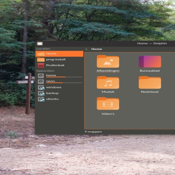Click home device capacity bar
The image size is (175, 175).
point(64,77)
